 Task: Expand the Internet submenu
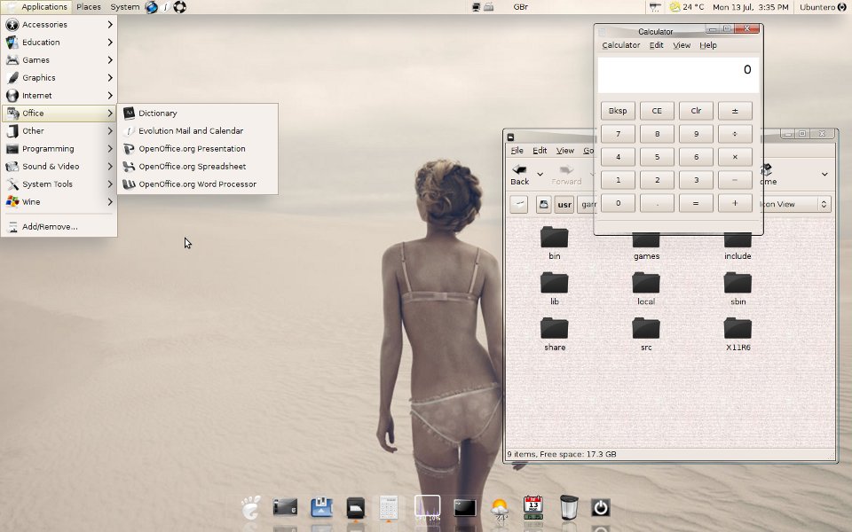click(x=59, y=96)
